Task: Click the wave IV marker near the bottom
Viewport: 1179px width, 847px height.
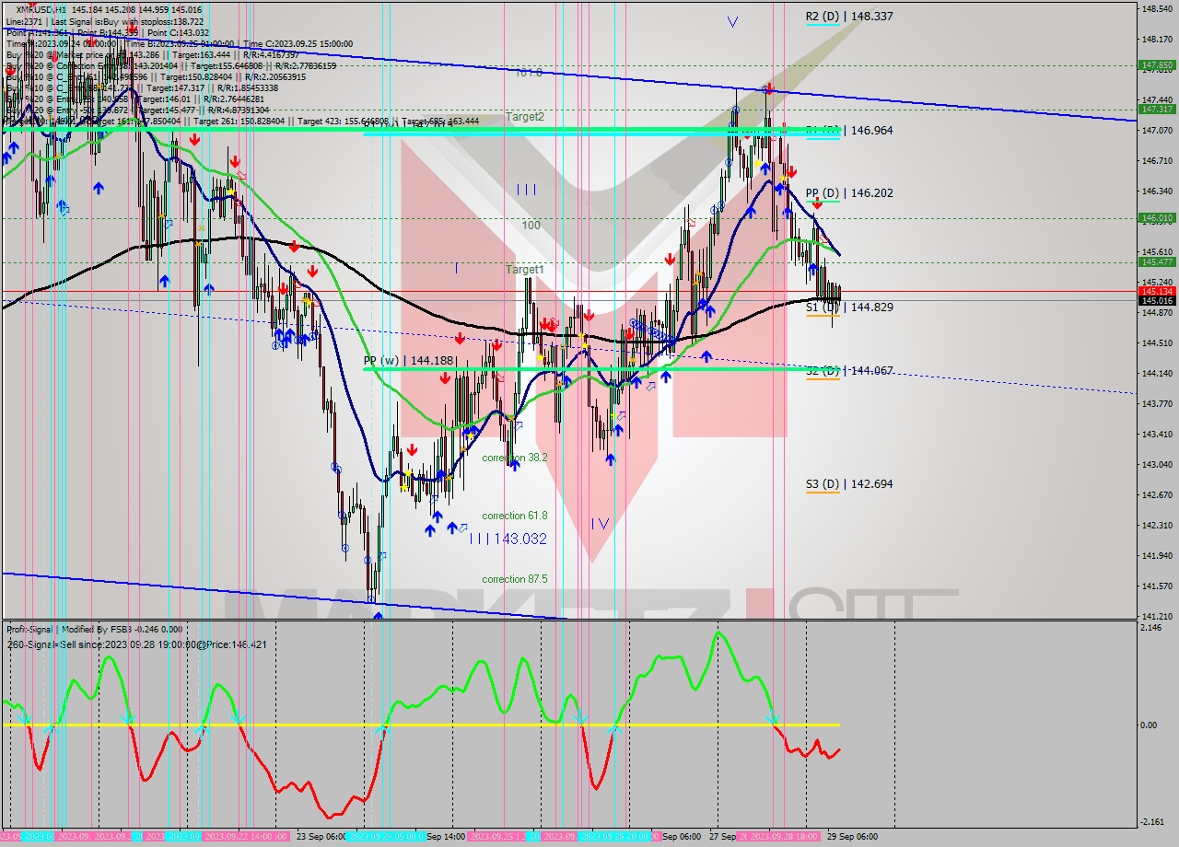Action: pos(600,524)
